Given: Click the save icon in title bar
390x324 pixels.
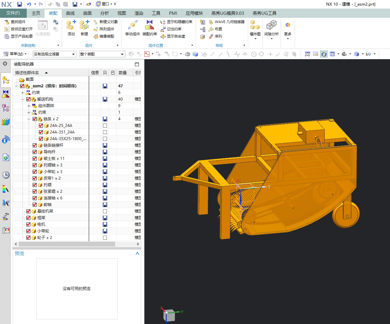Looking at the screenshot, I should pyautogui.click(x=19, y=4).
